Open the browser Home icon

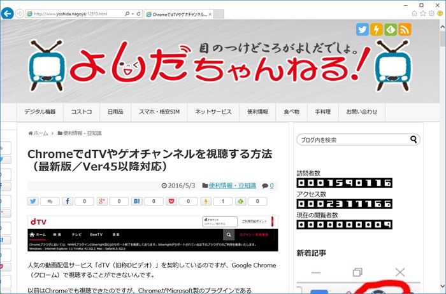click(414, 13)
